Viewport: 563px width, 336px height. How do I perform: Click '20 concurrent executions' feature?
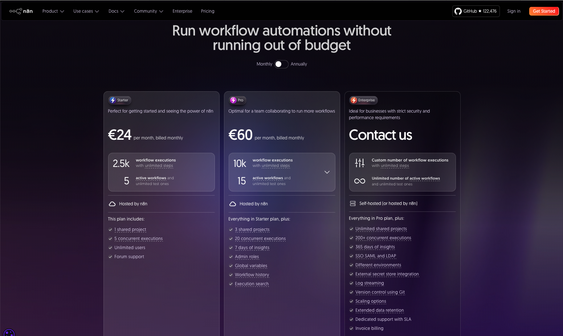point(260,239)
